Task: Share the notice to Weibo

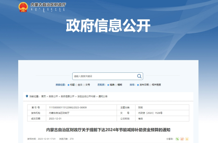Action: (182, 139)
